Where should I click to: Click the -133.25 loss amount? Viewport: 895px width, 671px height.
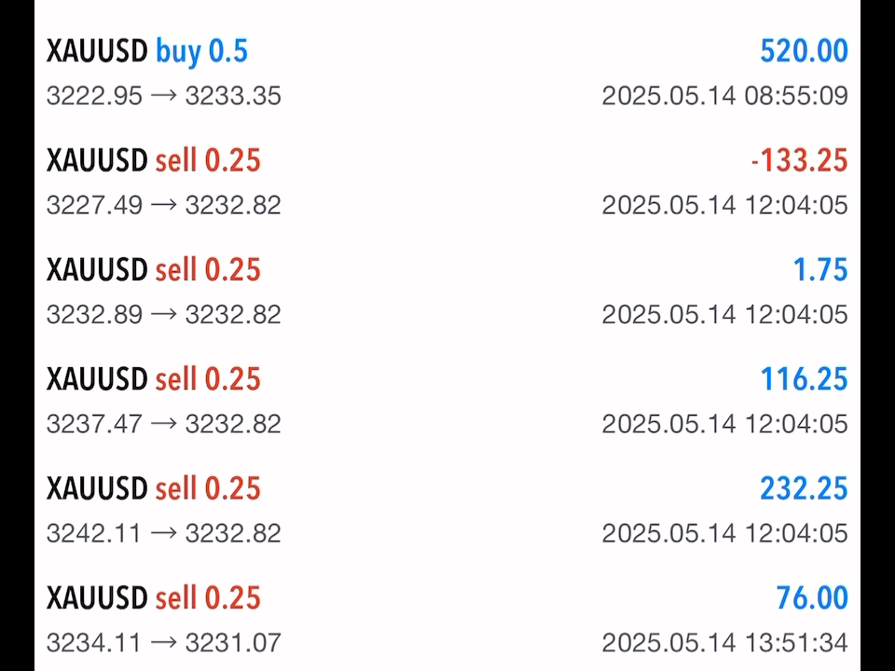[799, 160]
